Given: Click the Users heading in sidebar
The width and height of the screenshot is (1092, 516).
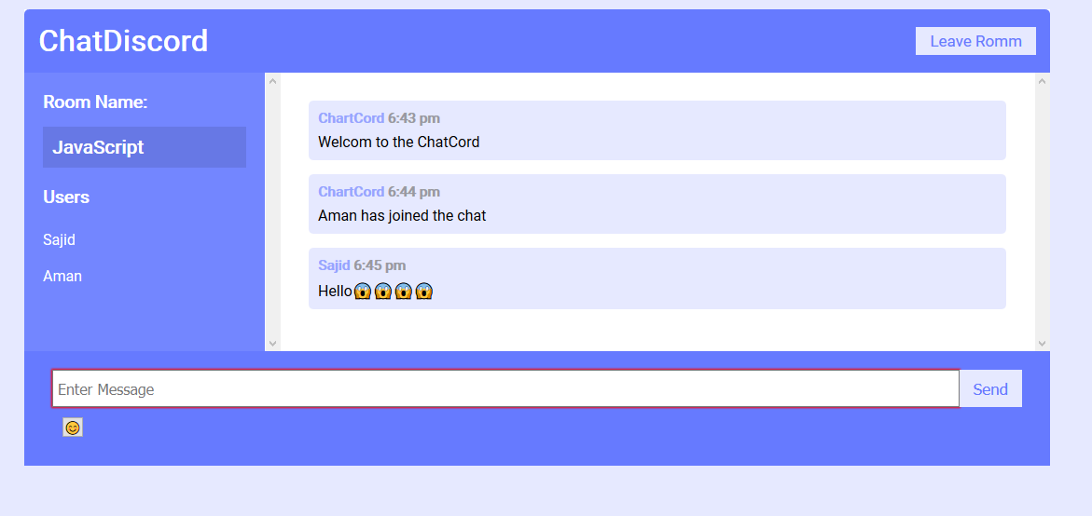Looking at the screenshot, I should (66, 197).
